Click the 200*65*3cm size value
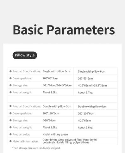This screenshot has height=153, width=125. point(50,78)
